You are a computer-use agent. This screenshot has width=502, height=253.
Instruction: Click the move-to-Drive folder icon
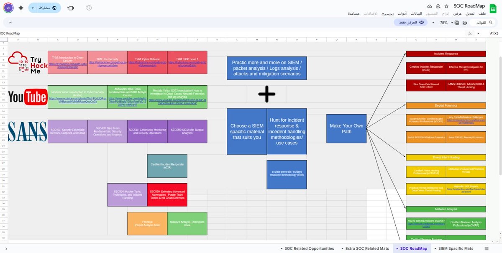click(438, 6)
